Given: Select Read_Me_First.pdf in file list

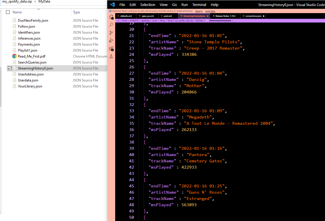Looking at the screenshot, I should click(32, 56).
